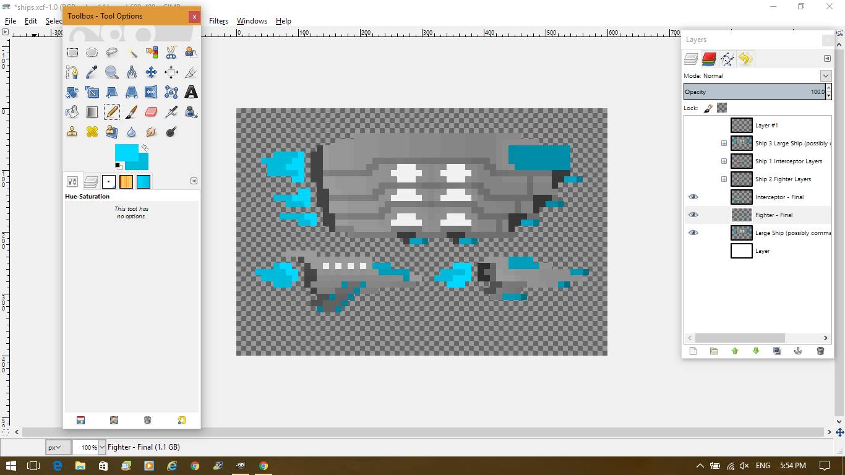
Task: Click the raise layer green arrow
Action: 735,351
